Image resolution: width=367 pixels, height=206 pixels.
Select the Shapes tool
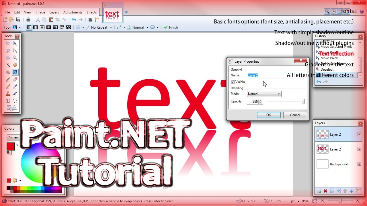(11, 108)
